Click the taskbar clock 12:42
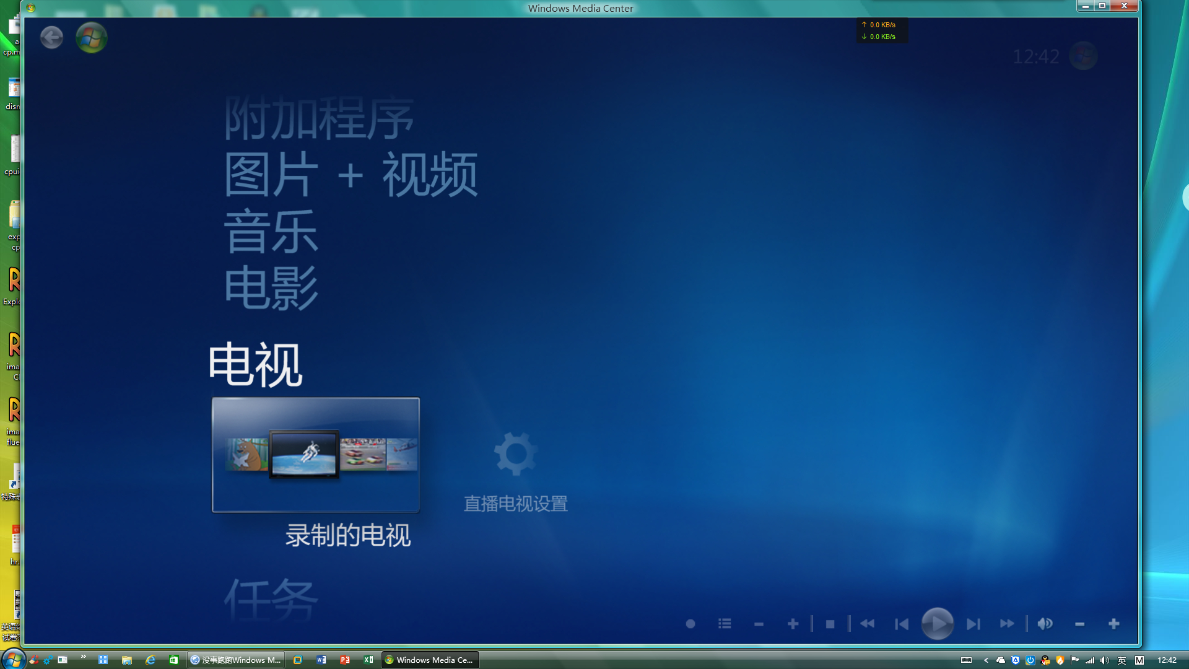Screen dimensions: 1189x669 click(x=1167, y=660)
